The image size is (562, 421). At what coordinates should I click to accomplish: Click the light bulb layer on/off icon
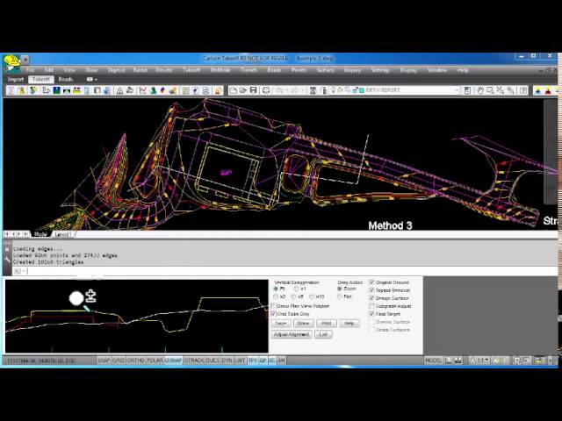tap(334, 89)
